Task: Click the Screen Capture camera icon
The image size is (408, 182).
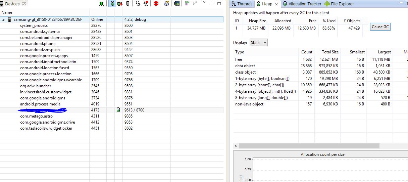Action: tap(166, 3)
